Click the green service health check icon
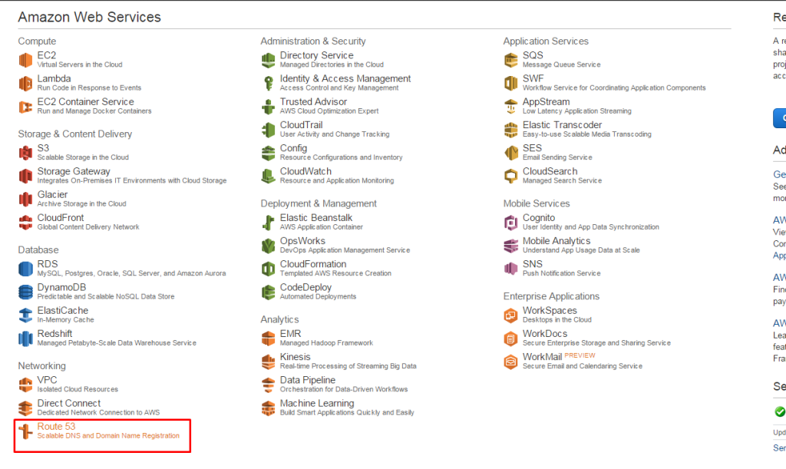The width and height of the screenshot is (786, 469). [780, 411]
